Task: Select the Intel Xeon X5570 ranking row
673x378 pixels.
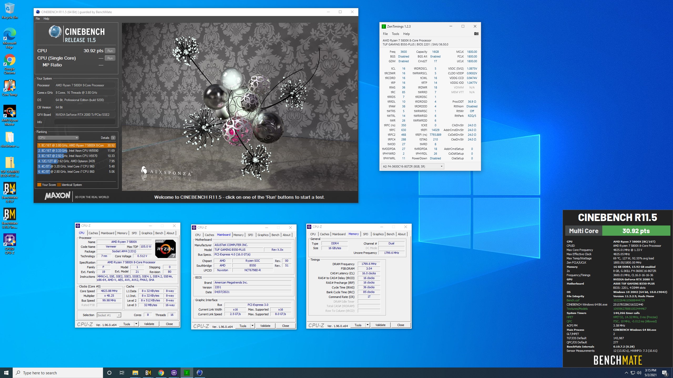Action: point(77,156)
